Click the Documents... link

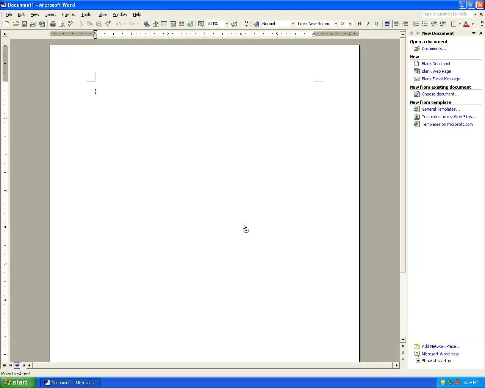tap(434, 48)
